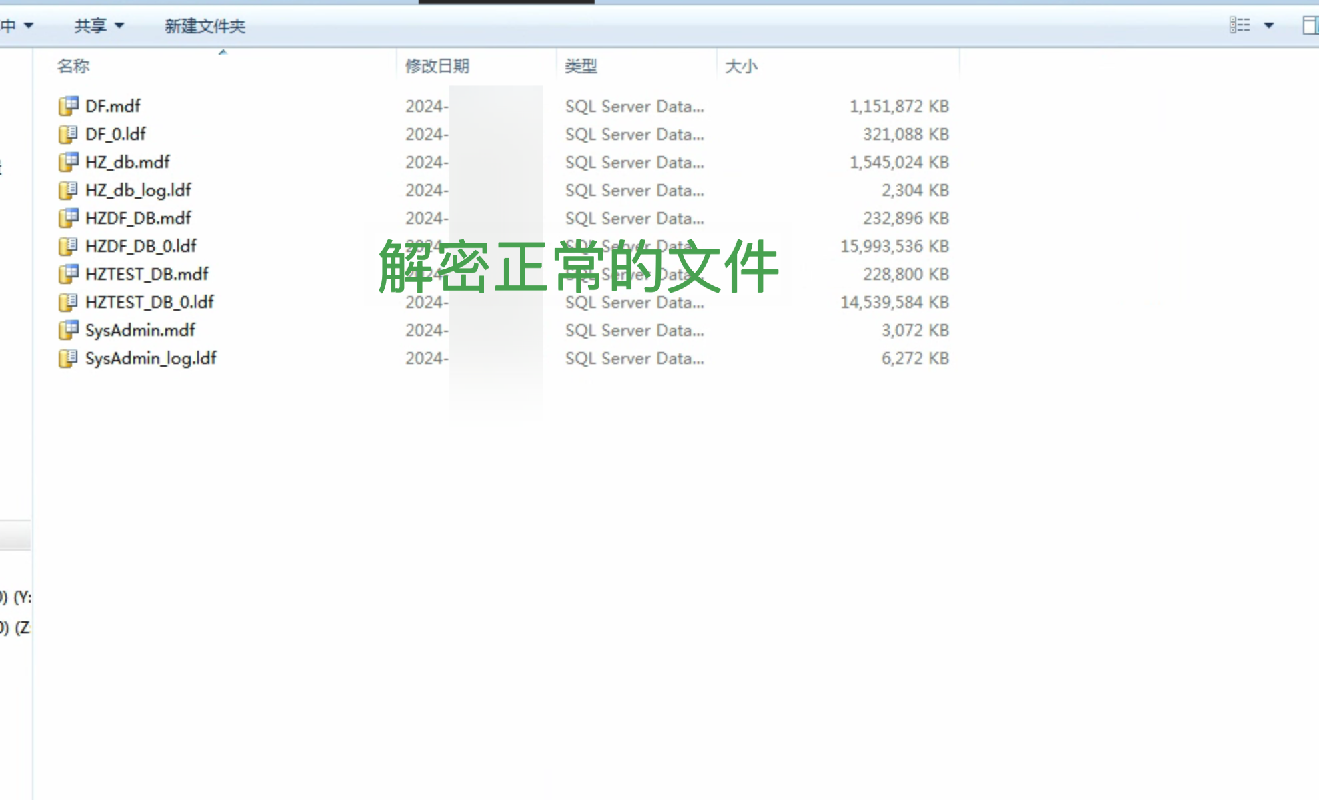The height and width of the screenshot is (800, 1319).
Task: Toggle the preview pane icon
Action: [x=1310, y=25]
